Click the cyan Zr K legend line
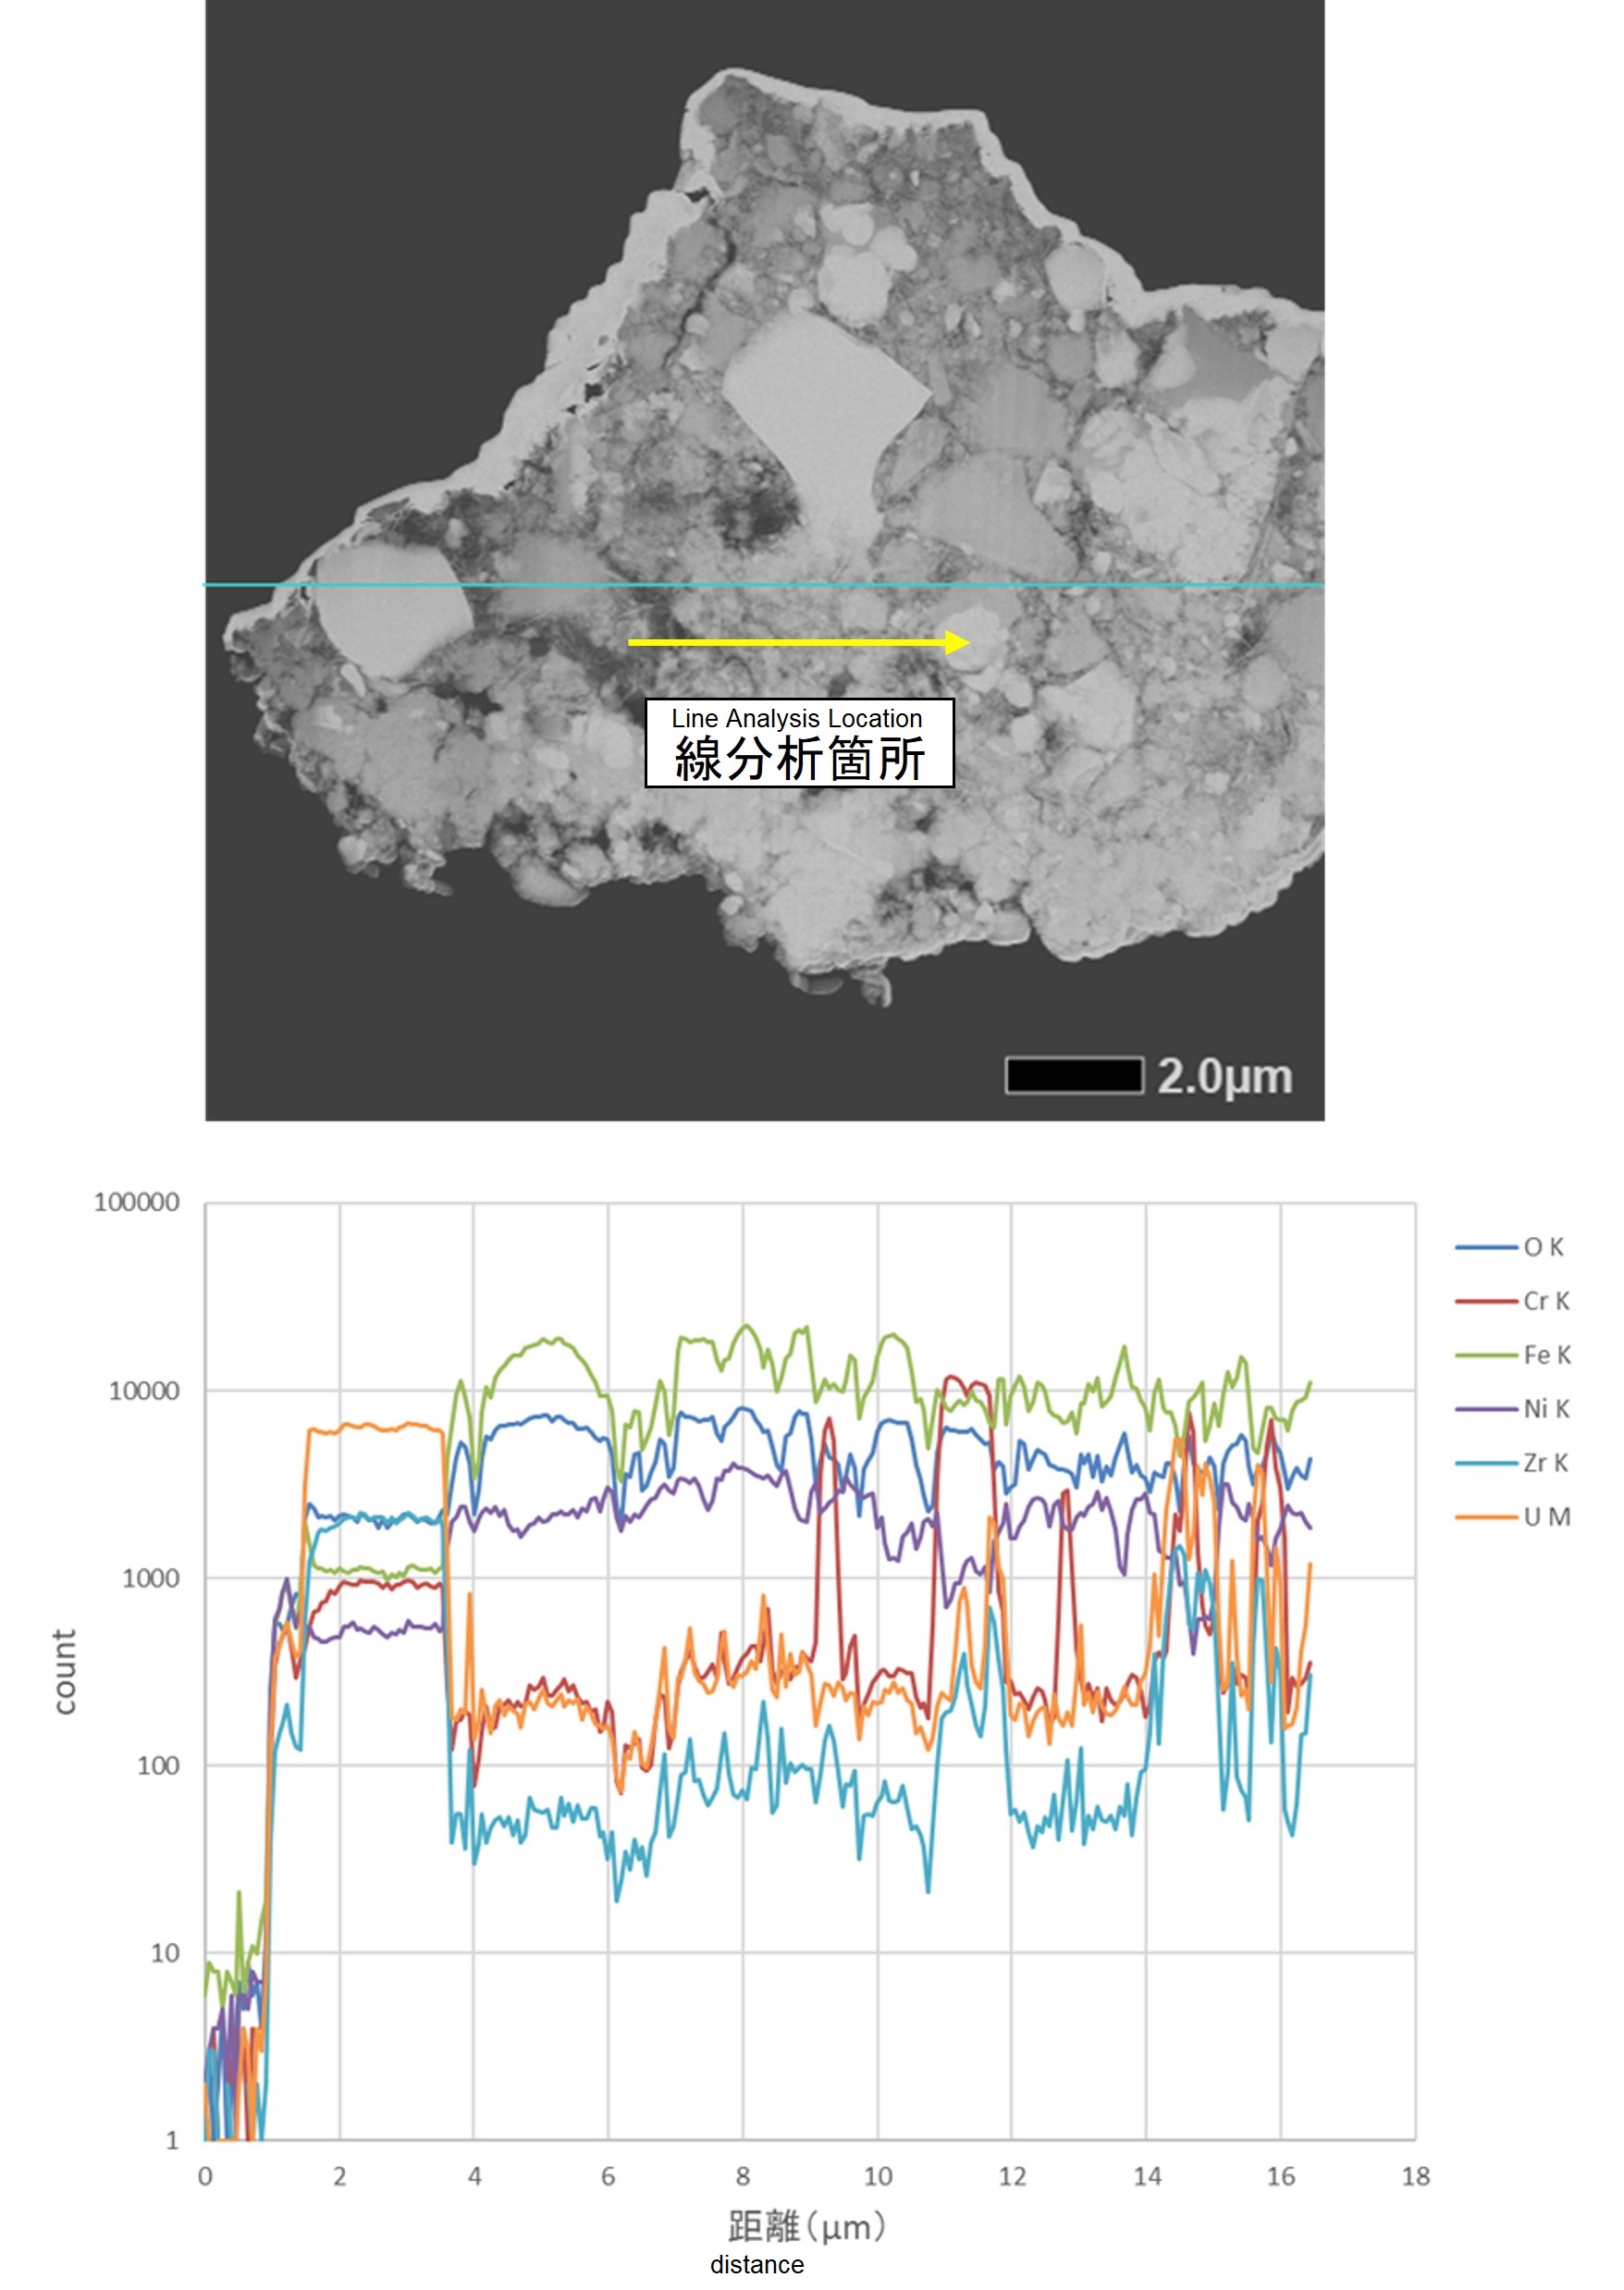 1486,1463
